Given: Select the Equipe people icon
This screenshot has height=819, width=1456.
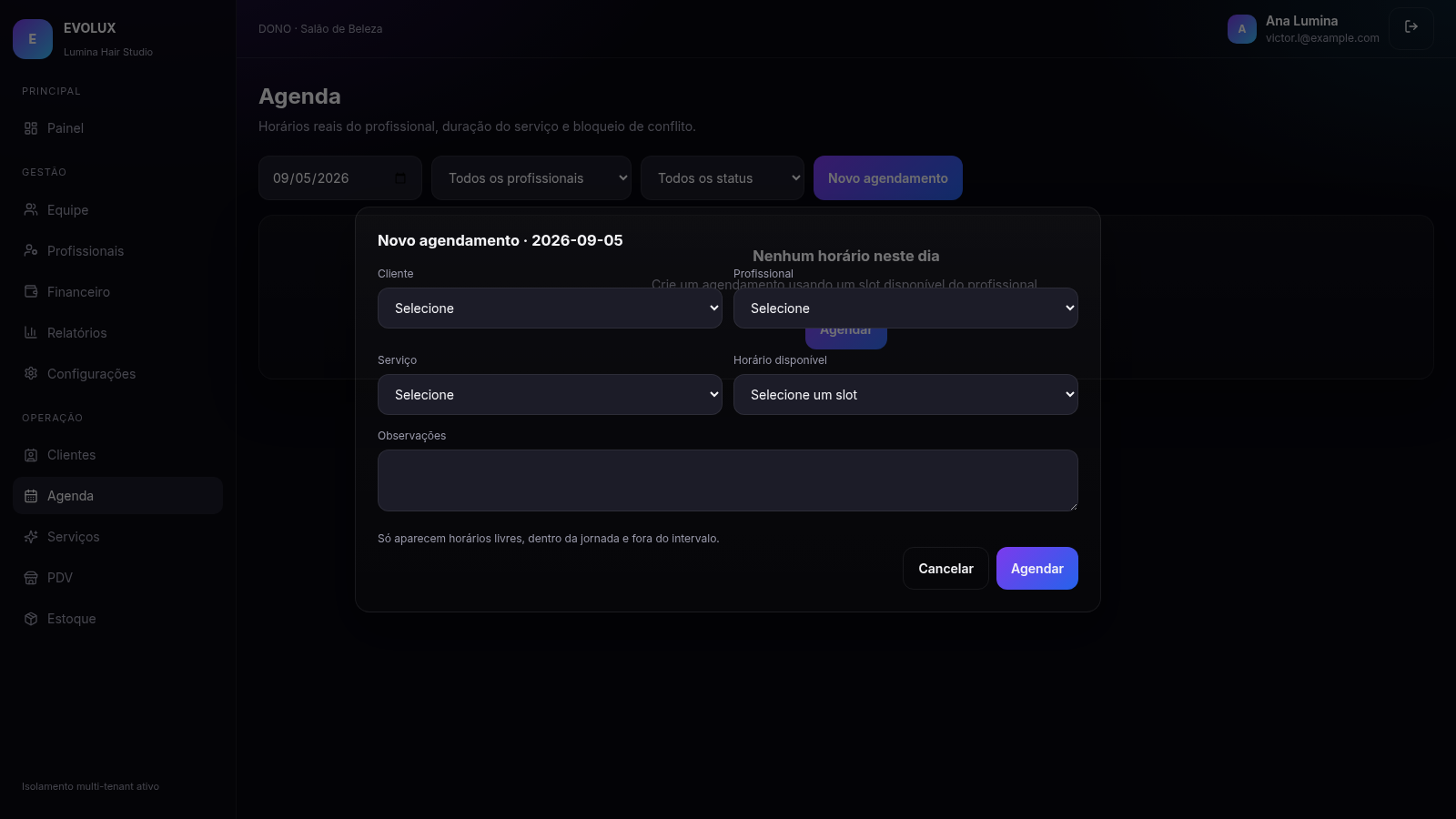Looking at the screenshot, I should (x=31, y=209).
